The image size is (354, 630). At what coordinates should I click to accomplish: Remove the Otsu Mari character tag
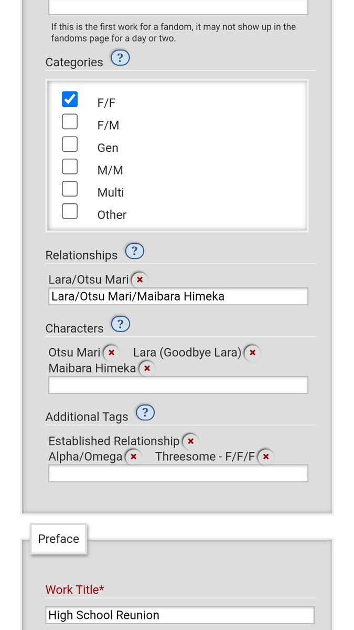click(x=112, y=353)
